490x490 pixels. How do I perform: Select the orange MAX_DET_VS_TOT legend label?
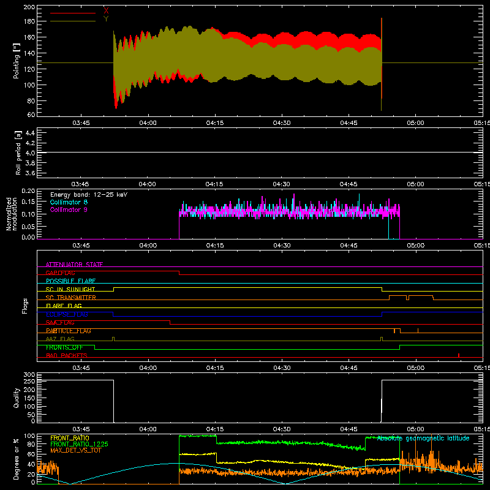point(75,450)
